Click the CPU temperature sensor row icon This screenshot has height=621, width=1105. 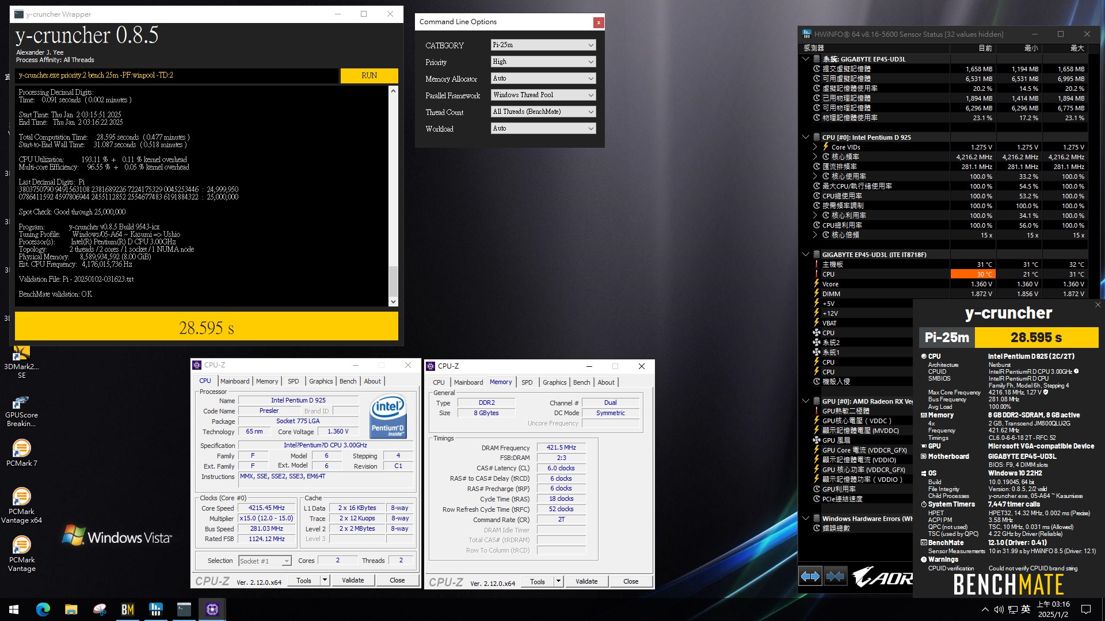coord(816,274)
